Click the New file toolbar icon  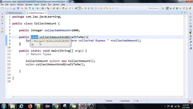(x=2, y=8)
